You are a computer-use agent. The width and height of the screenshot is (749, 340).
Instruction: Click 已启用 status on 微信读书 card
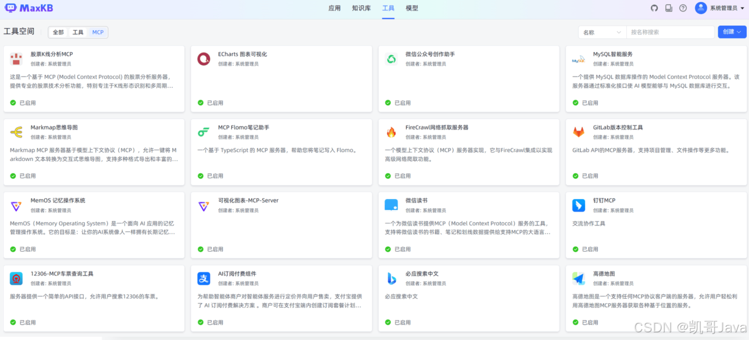402,249
